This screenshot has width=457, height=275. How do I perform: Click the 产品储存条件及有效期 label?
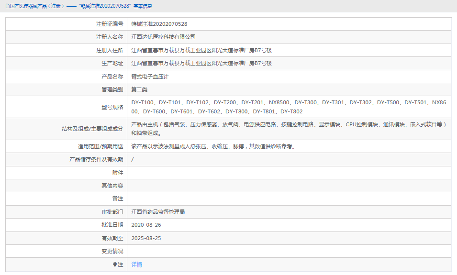coord(96,159)
